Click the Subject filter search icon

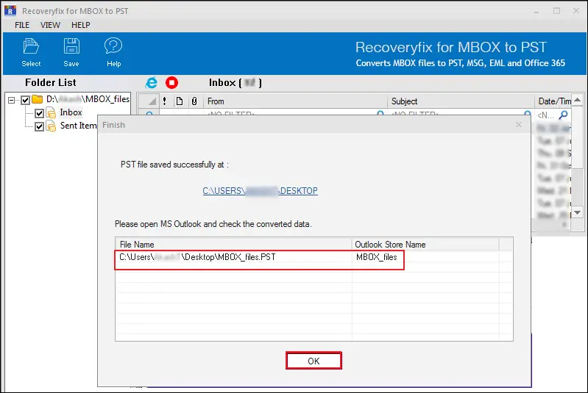[527, 113]
